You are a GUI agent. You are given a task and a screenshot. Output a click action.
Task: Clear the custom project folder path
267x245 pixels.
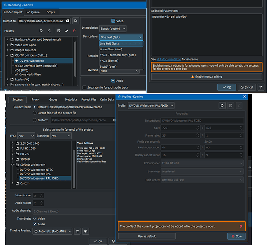114,120
